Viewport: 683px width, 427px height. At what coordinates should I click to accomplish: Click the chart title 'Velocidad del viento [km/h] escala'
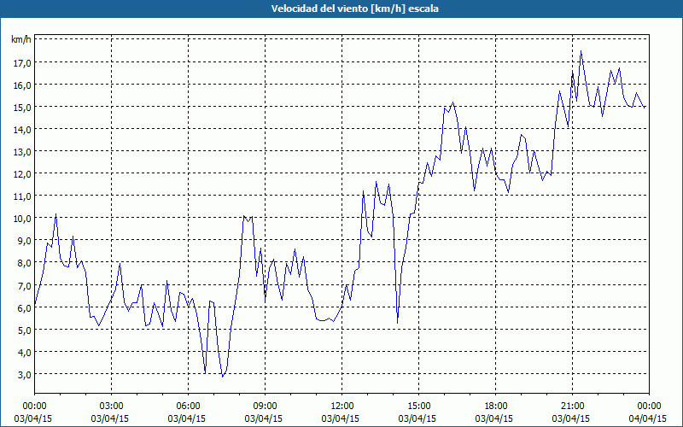pos(354,9)
